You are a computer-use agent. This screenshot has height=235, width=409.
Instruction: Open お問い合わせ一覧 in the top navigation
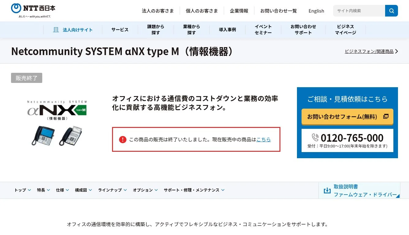pos(279,11)
